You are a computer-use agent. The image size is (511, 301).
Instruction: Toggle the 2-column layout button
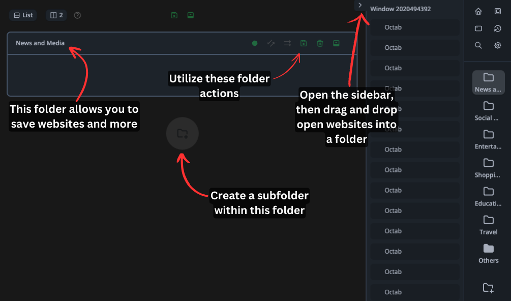[x=56, y=15]
